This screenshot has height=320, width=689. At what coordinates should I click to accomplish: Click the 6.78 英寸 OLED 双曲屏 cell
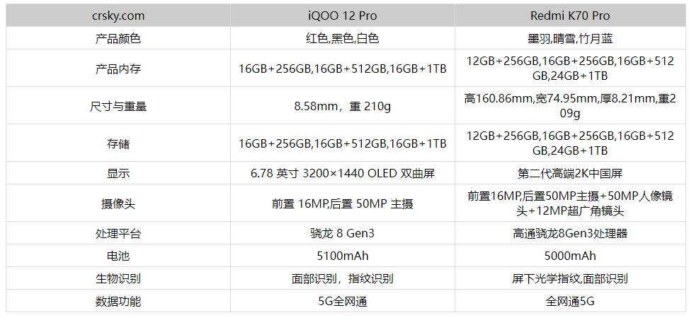[343, 173]
